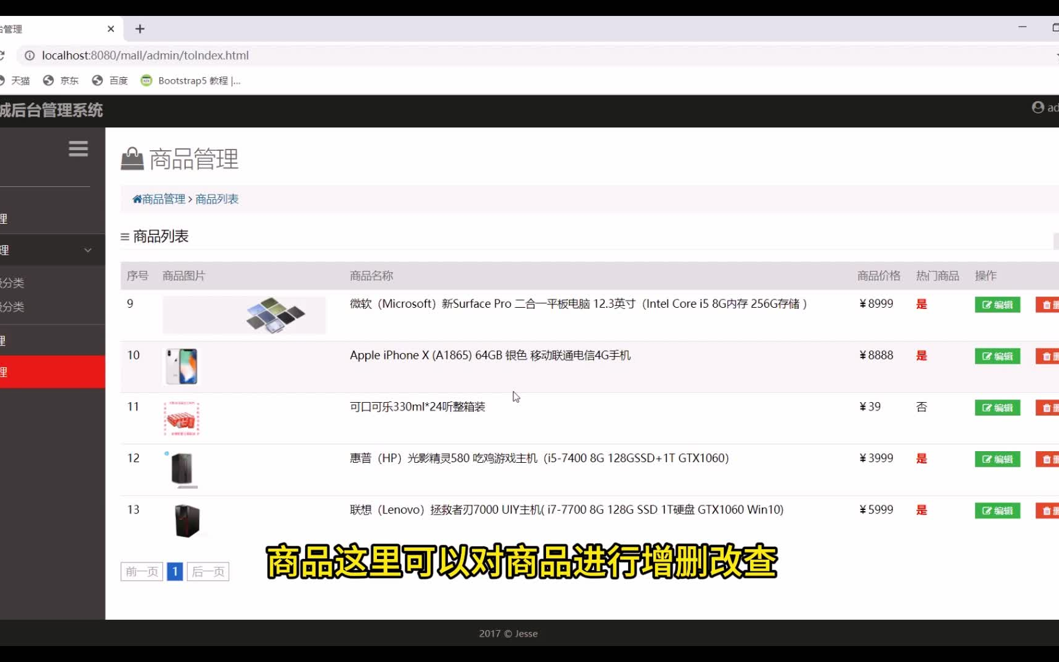Click the Surface Pro product thumbnail
Viewport: 1059px width, 662px height.
tap(244, 314)
